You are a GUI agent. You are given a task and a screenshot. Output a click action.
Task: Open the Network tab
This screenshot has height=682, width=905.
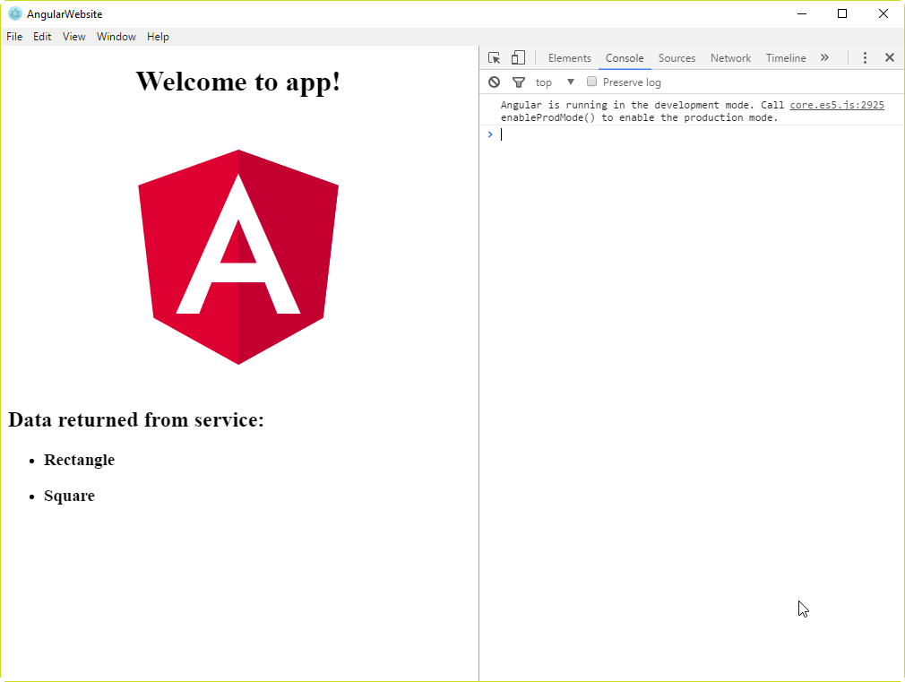pos(730,58)
